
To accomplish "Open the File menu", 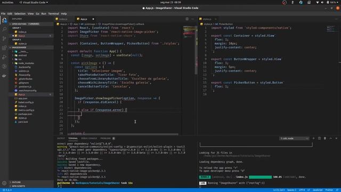I will (x=3, y=14).
